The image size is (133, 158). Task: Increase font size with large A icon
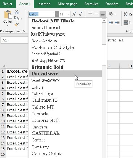(74, 14)
